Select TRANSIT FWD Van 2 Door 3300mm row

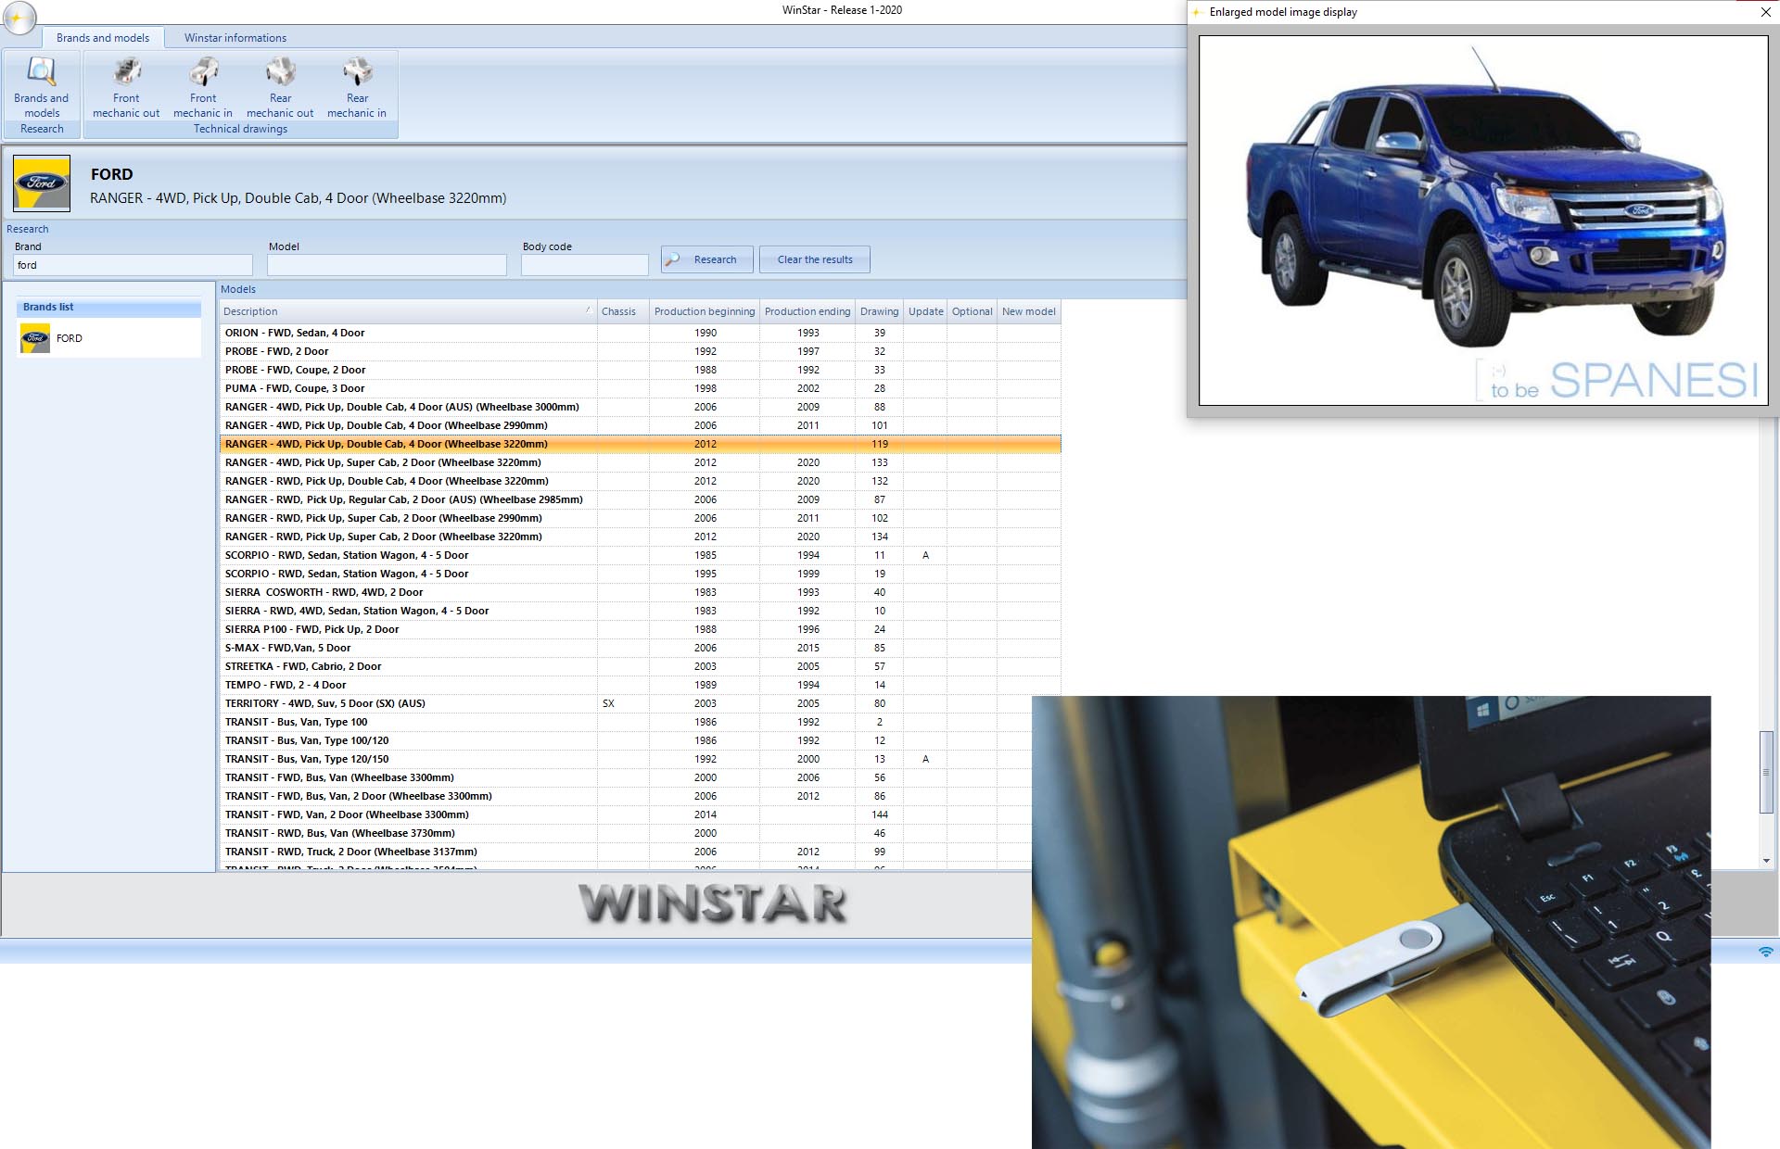(x=626, y=814)
